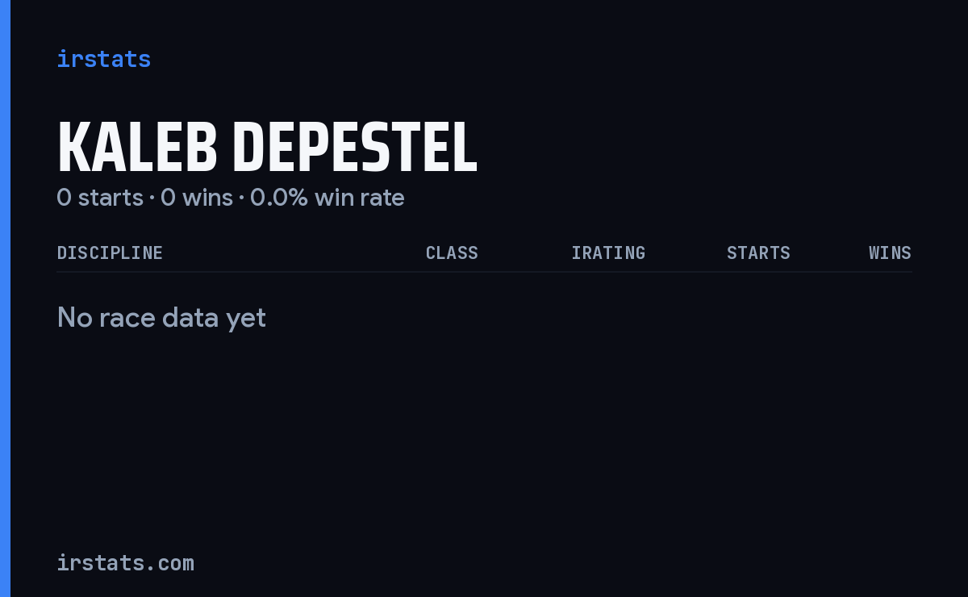Click the word 'rate' in stats line
The width and height of the screenshot is (968, 597).
click(382, 198)
